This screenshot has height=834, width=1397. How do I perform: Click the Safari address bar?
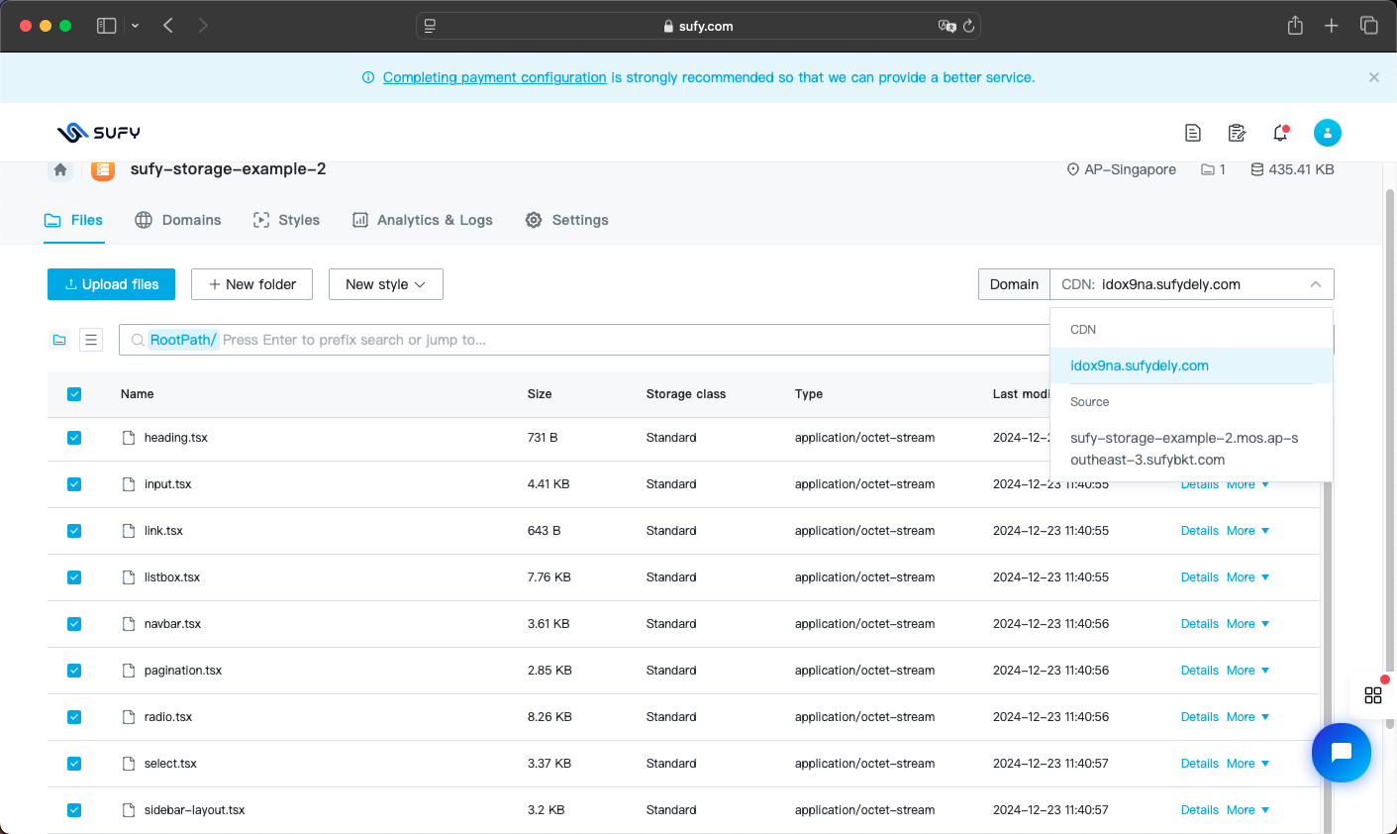(x=698, y=26)
